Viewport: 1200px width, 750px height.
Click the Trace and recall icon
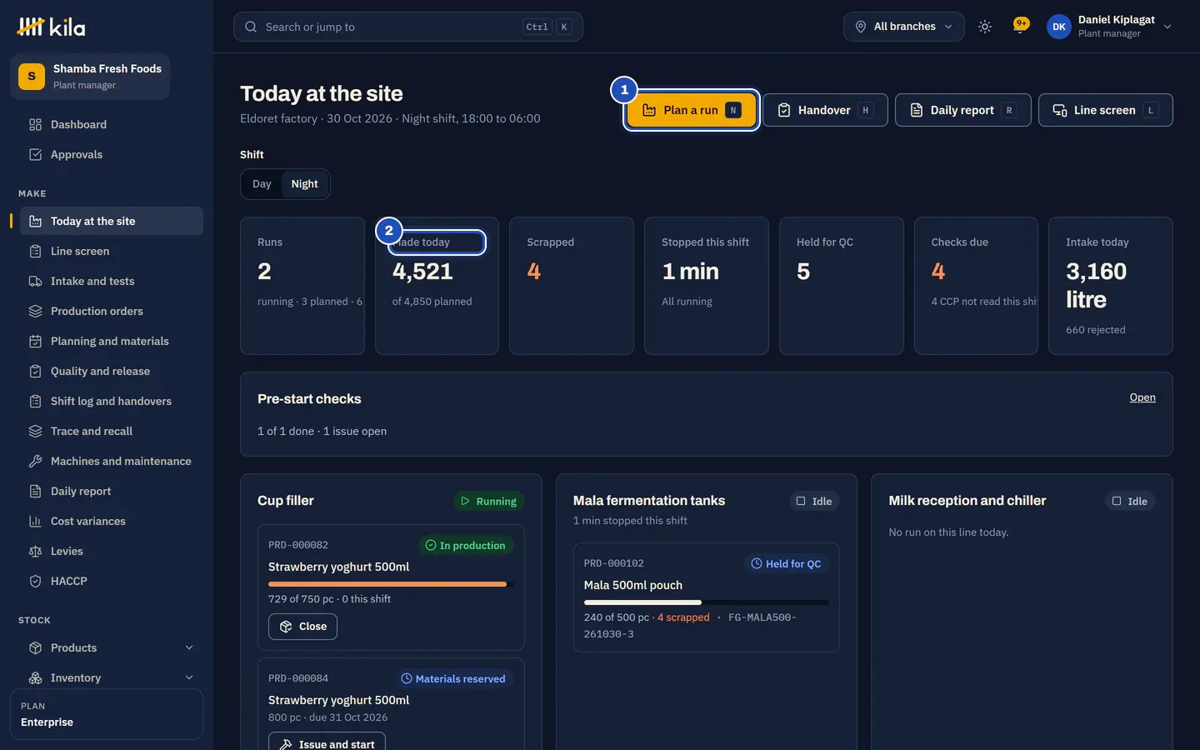pos(35,431)
